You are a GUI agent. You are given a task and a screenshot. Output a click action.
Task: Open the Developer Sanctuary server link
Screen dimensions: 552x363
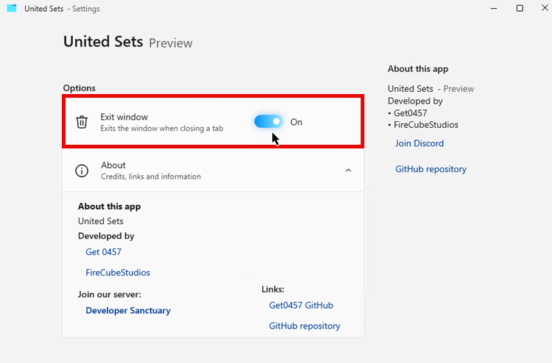pos(128,311)
